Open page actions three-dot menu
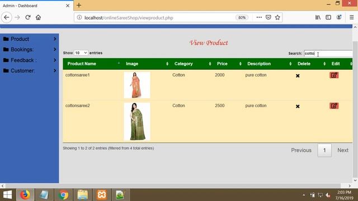This screenshot has height=201, width=358. pos(259,17)
